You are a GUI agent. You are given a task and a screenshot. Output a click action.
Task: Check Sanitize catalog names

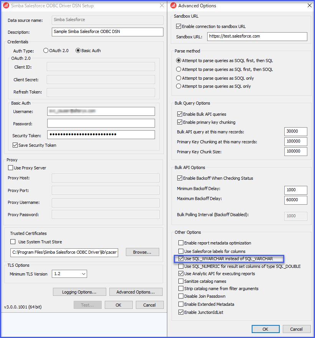coord(181,281)
